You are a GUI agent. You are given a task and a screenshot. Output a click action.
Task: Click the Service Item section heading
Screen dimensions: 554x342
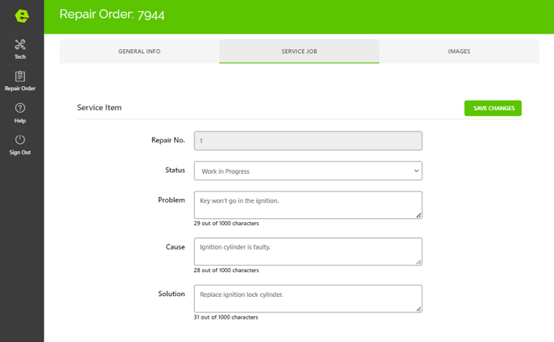99,107
